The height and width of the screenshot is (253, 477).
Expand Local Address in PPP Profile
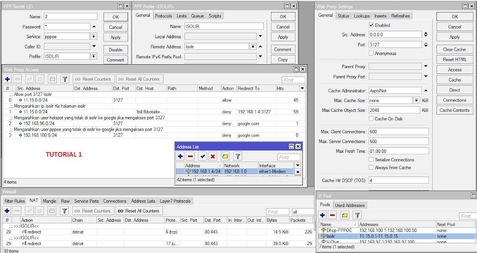point(260,36)
